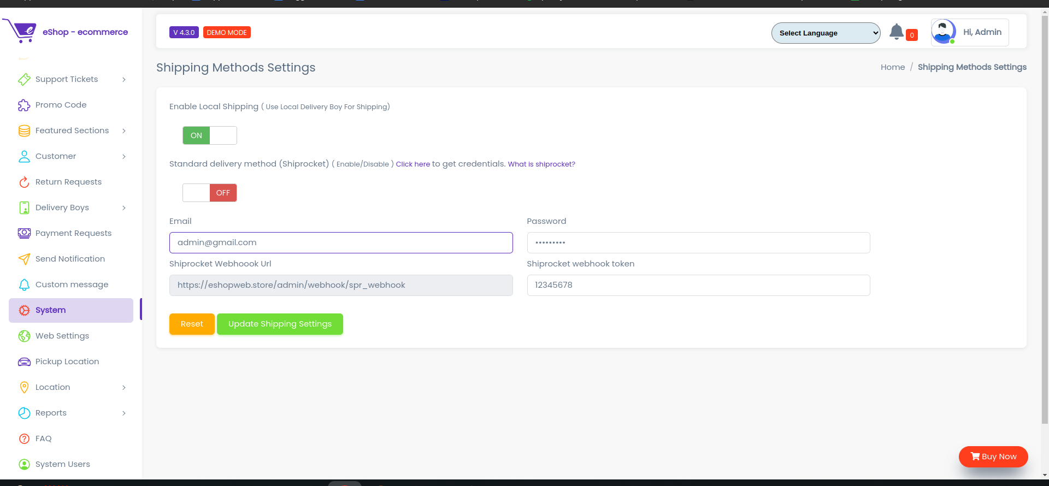Click the notification bell icon
The height and width of the screenshot is (486, 1049).
click(x=896, y=32)
